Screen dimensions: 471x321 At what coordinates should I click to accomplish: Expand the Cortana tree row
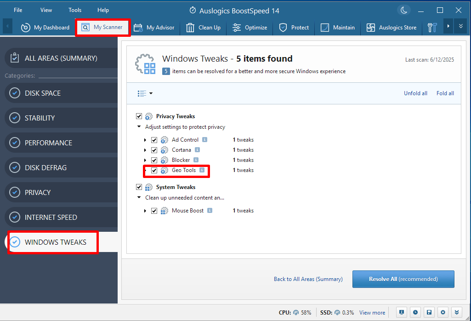click(145, 150)
